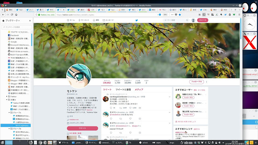Viewport: 258px width, 145px height.
Task: Like the second モトケン tweet
Action: 130,118
